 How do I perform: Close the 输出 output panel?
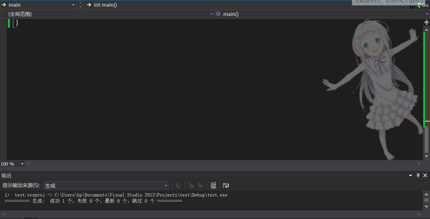[425, 175]
